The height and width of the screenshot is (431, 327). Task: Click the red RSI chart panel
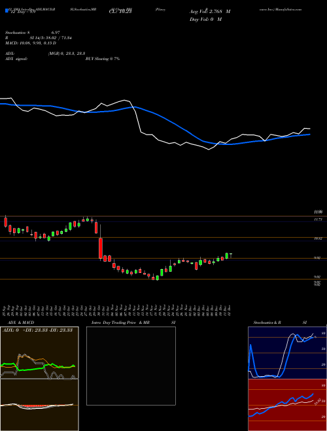pos(287,405)
